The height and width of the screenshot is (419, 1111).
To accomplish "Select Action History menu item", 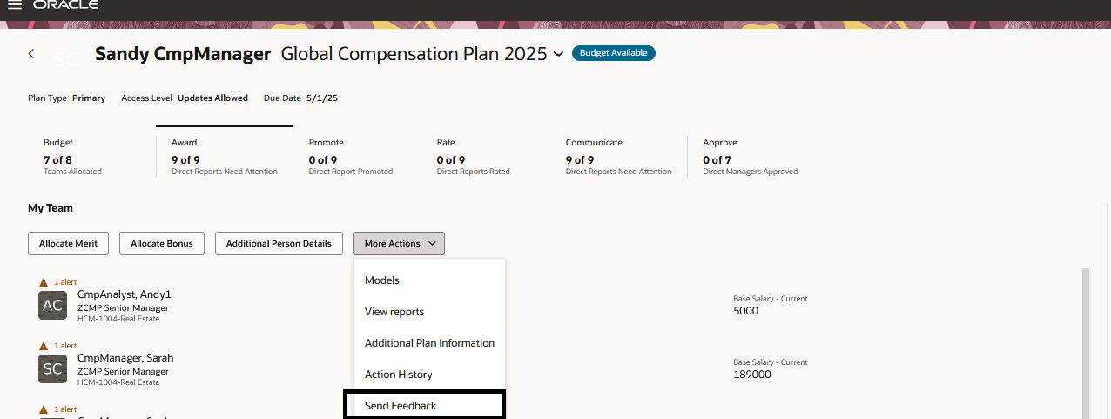I will (x=399, y=375).
